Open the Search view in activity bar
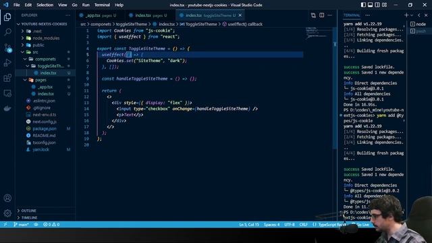 [x=7, y=32]
